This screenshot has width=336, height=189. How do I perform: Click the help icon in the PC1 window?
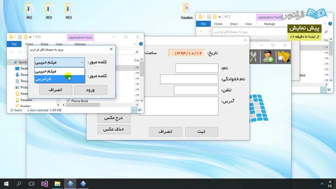tap(141, 44)
